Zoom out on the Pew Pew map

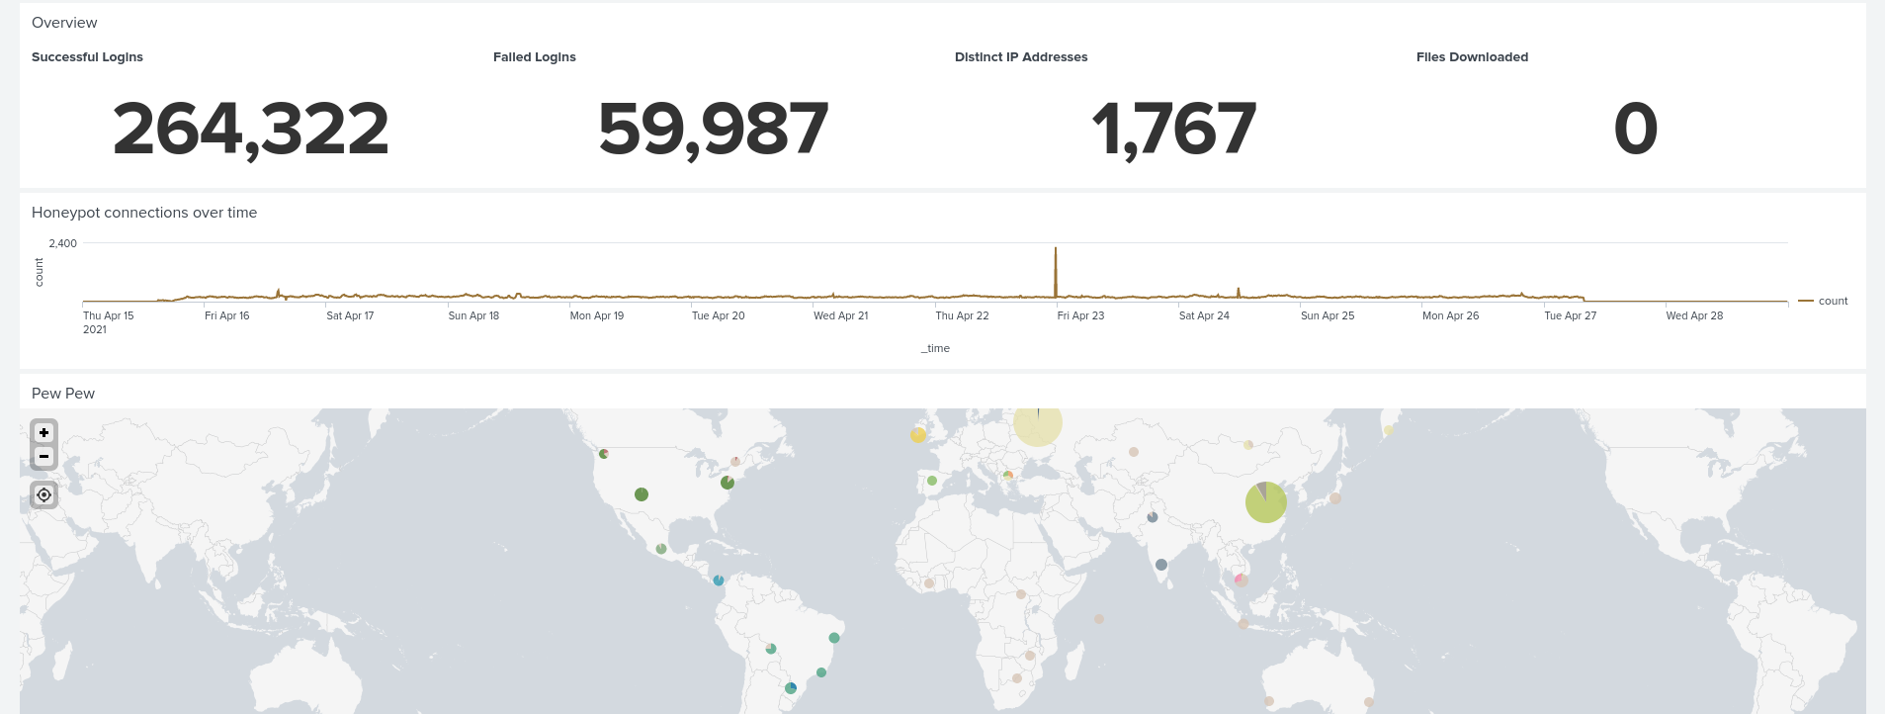(x=43, y=457)
